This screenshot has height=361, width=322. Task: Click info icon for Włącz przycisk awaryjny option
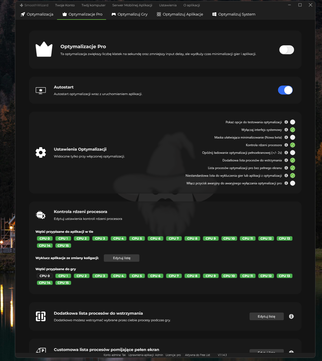point(286,183)
